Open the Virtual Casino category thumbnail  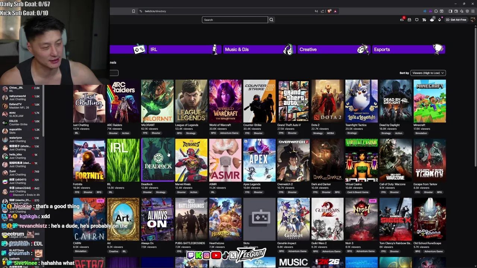(x=361, y=160)
